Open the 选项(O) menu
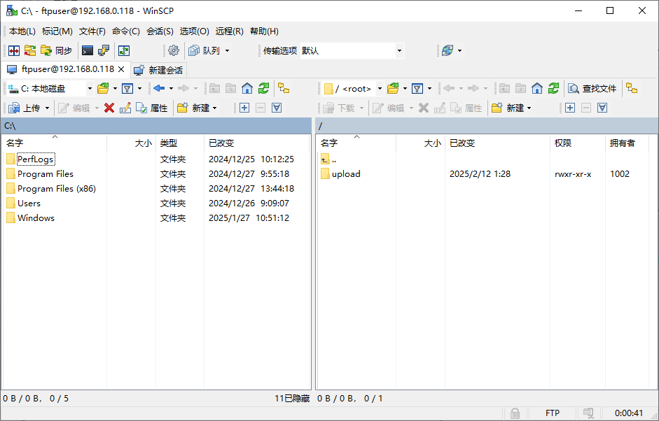Image resolution: width=659 pixels, height=421 pixels. pos(194,31)
